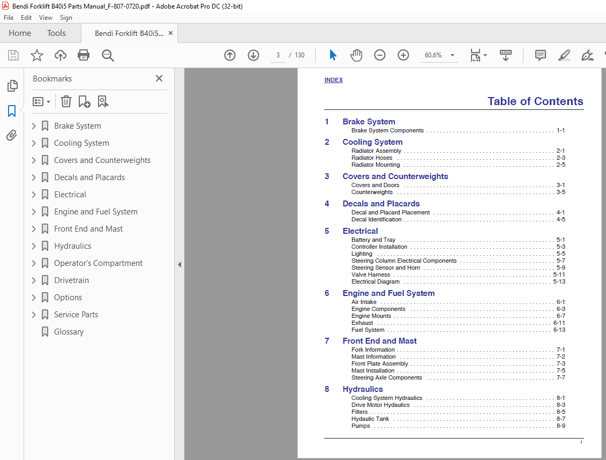
Task: Open the Glossary bookmark
Action: tap(69, 332)
